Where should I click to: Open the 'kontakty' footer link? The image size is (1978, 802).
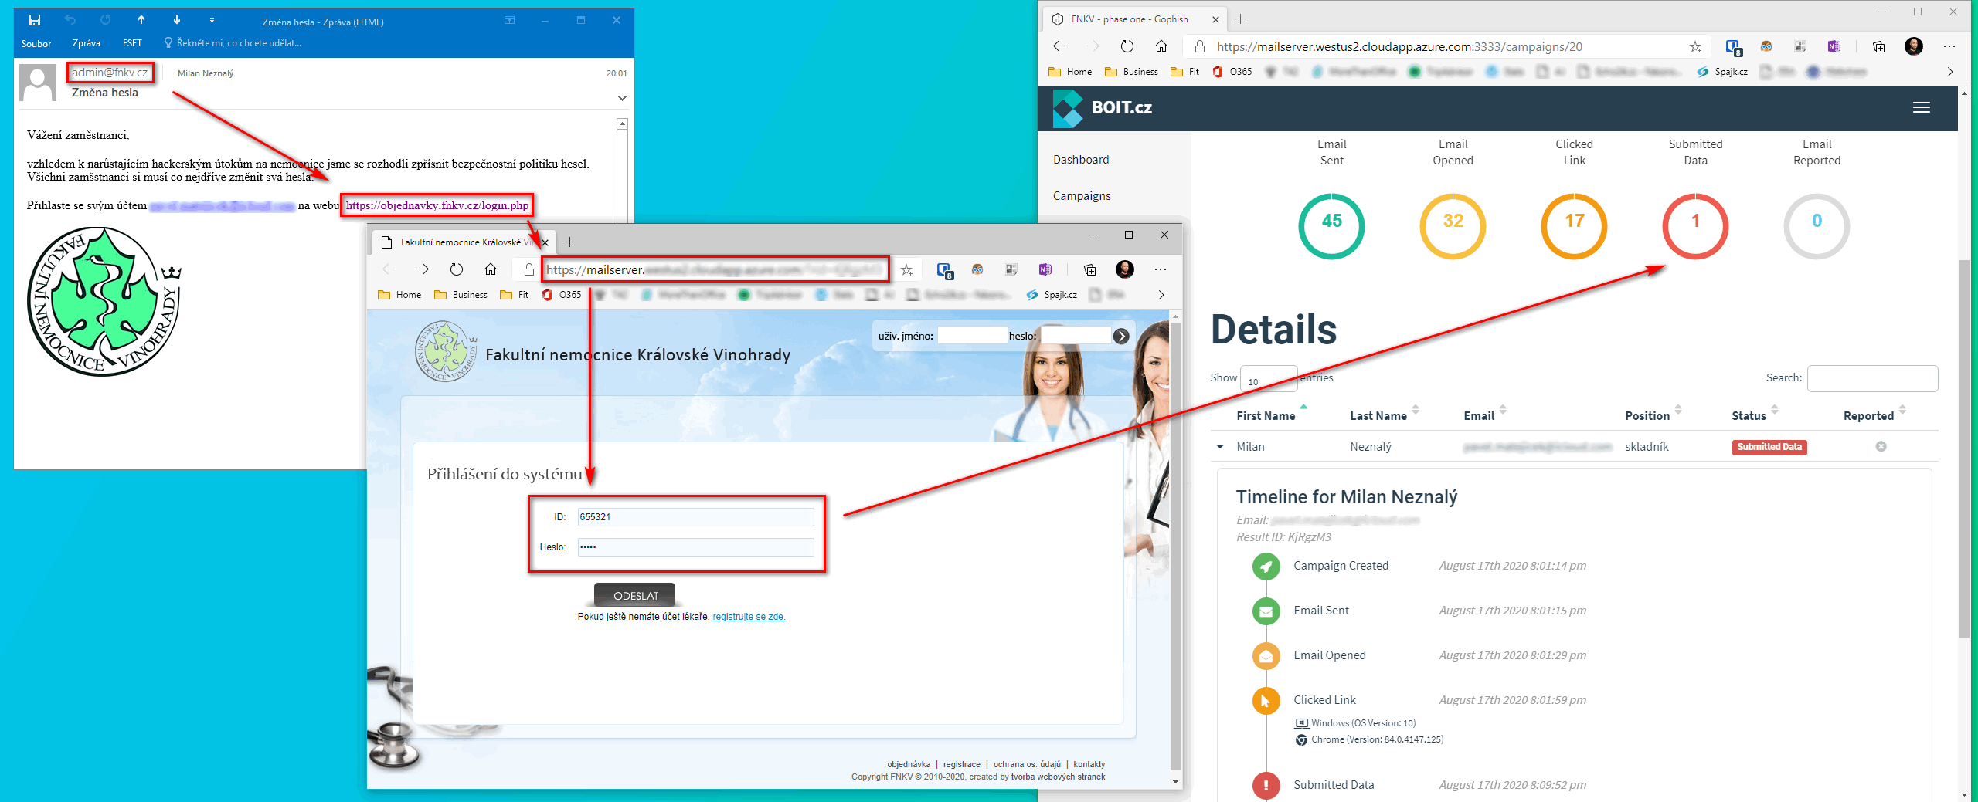(1089, 764)
